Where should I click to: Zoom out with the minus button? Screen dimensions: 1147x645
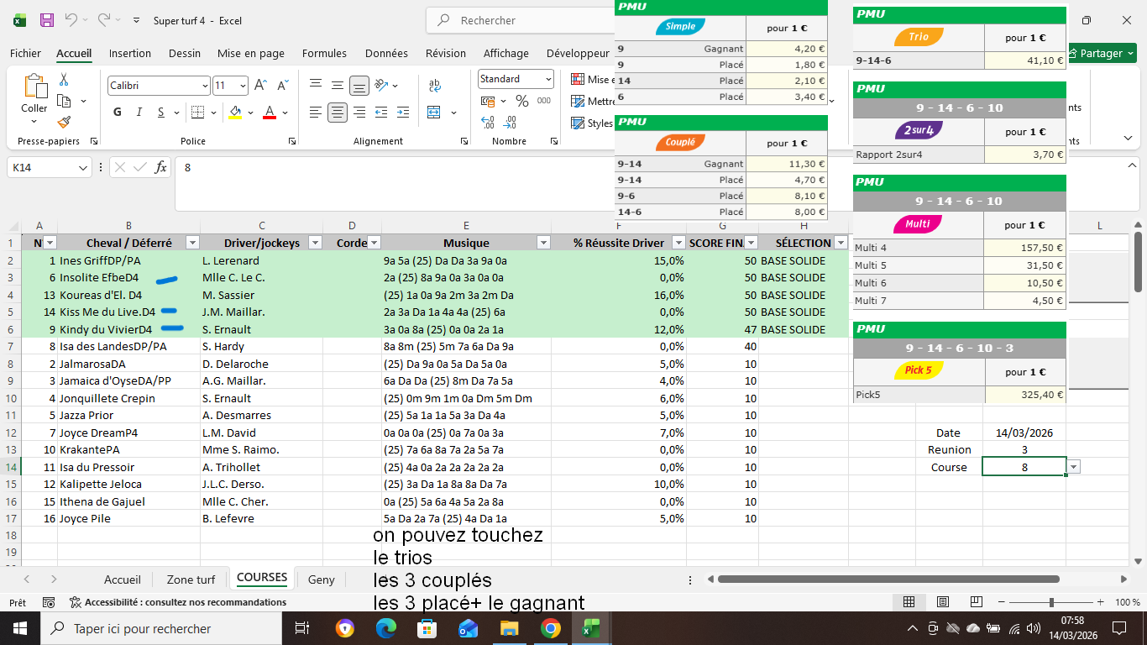[1000, 602]
